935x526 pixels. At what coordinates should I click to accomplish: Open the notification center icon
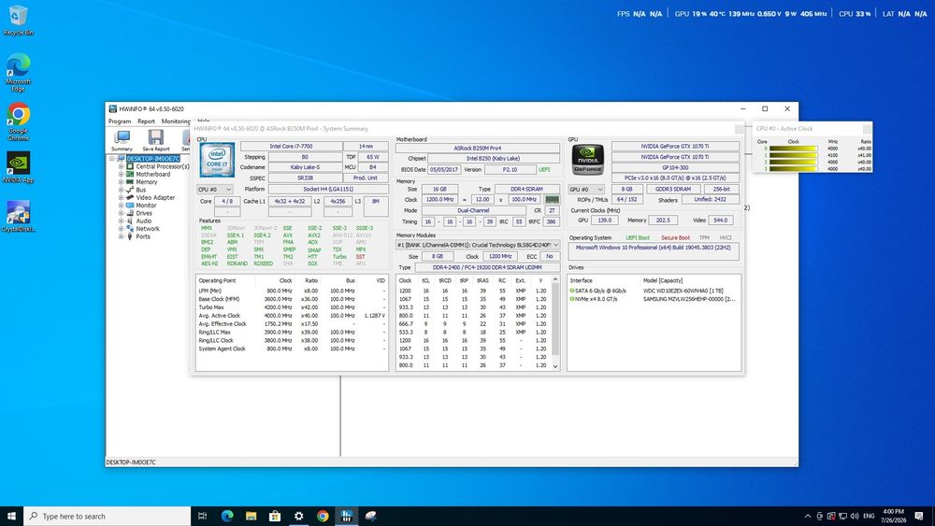919,516
